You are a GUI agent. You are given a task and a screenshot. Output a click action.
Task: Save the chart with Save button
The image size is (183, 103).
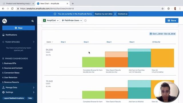(172, 20)
